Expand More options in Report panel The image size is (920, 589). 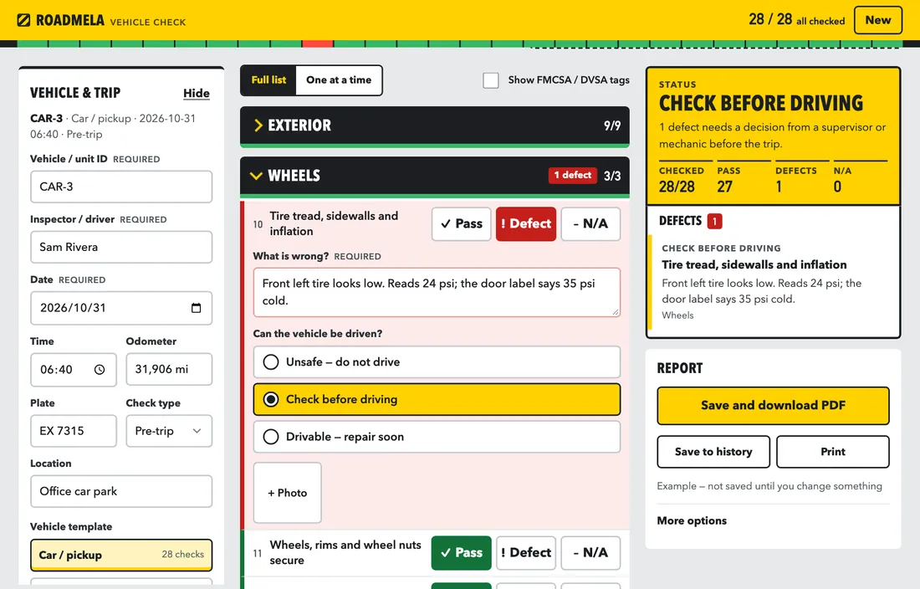point(692,521)
